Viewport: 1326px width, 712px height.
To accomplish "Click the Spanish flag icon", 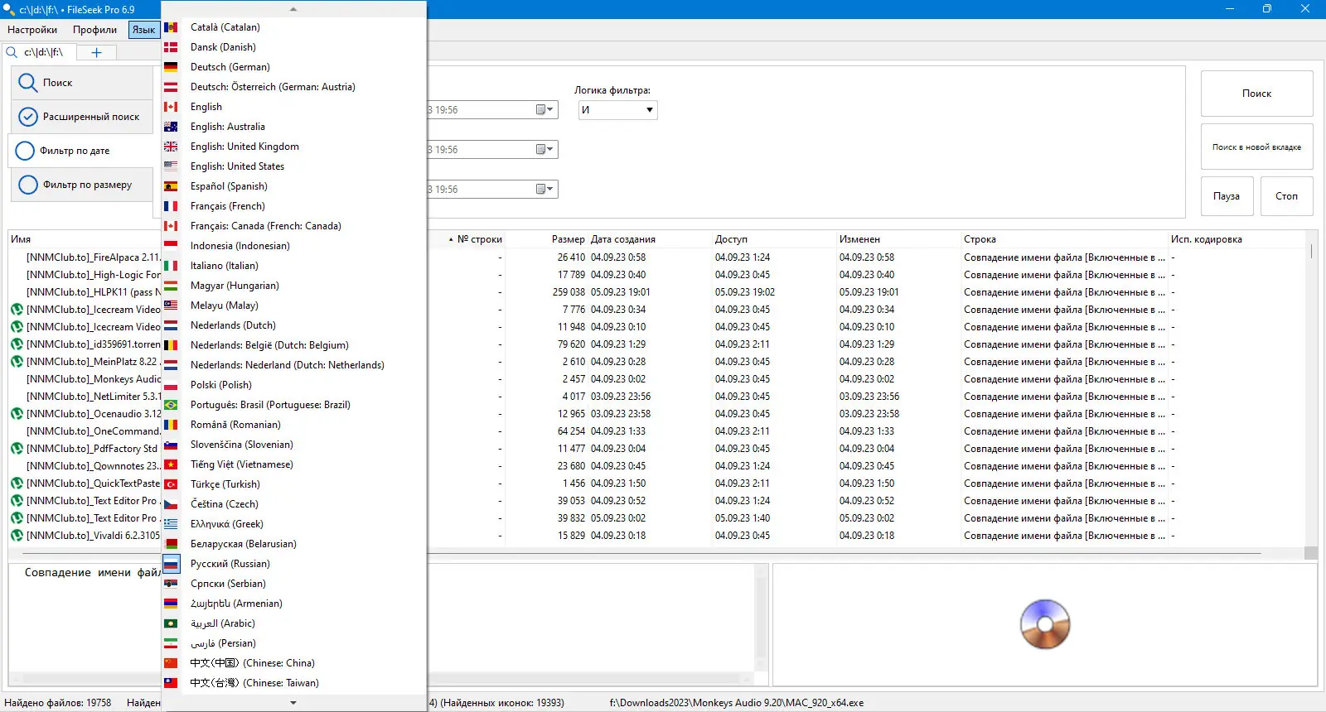I will [x=171, y=186].
